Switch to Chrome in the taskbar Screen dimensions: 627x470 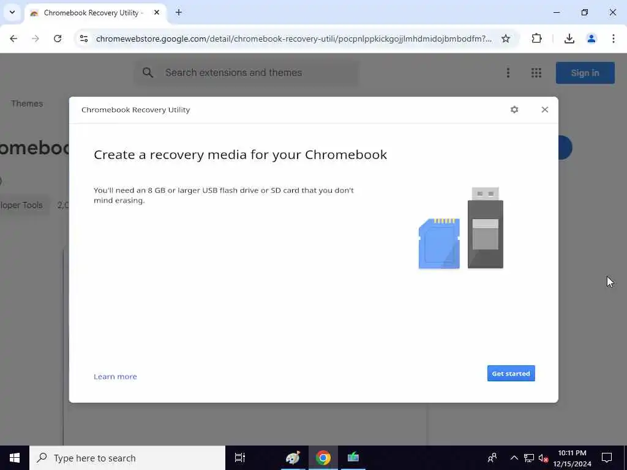click(x=323, y=458)
